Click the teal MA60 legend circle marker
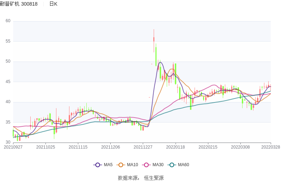This screenshot has height=182, width=282. click(x=172, y=165)
